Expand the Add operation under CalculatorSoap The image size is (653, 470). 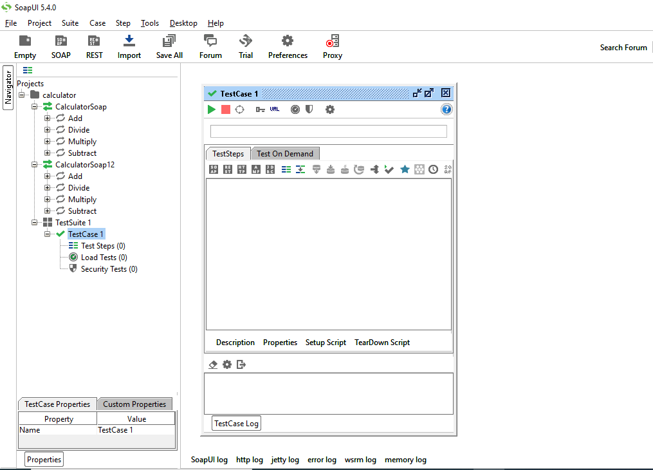[x=48, y=118]
